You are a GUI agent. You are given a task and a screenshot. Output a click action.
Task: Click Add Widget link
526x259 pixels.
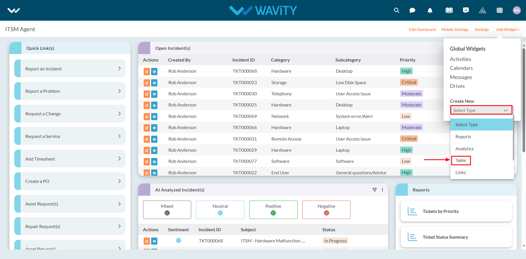click(x=508, y=29)
